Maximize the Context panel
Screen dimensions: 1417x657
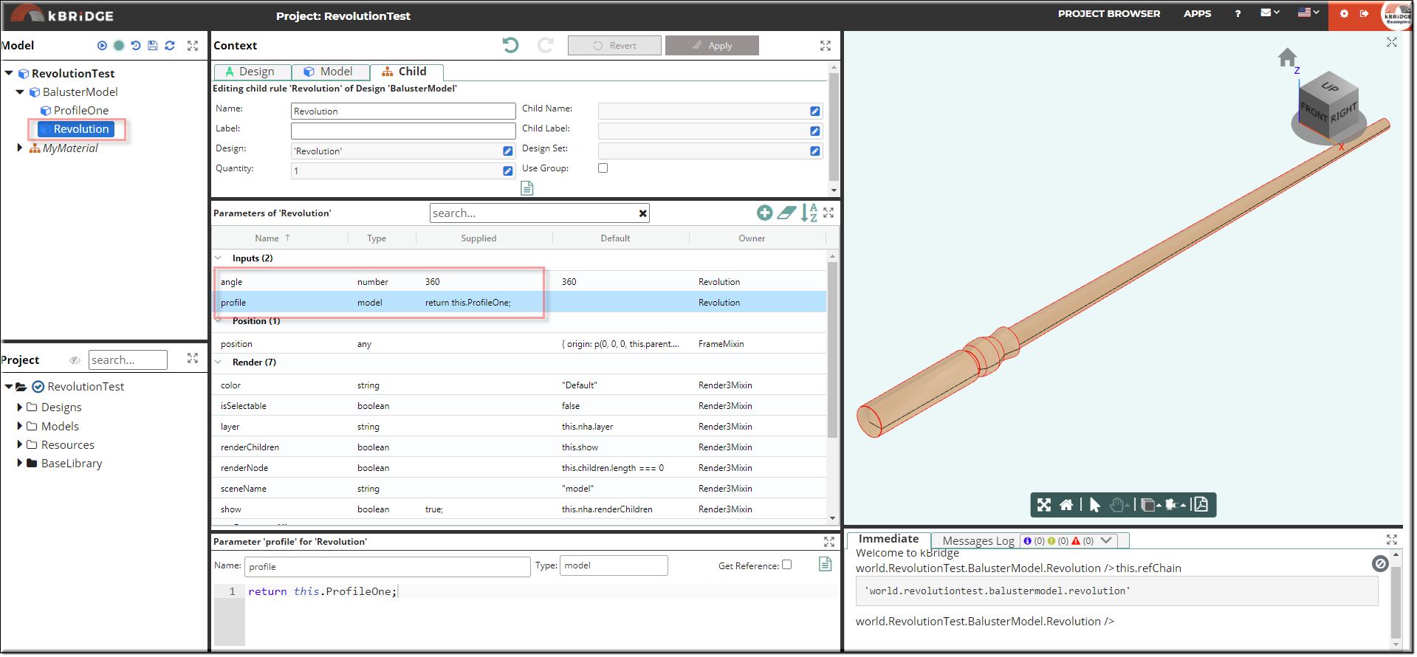point(826,46)
